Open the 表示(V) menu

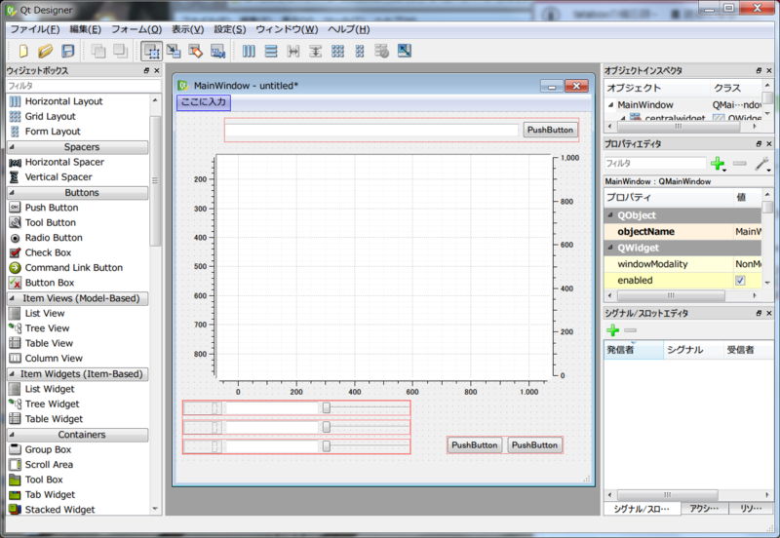click(187, 29)
